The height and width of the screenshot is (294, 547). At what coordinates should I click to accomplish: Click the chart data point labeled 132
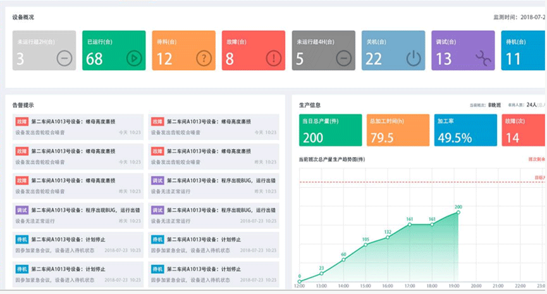click(388, 237)
